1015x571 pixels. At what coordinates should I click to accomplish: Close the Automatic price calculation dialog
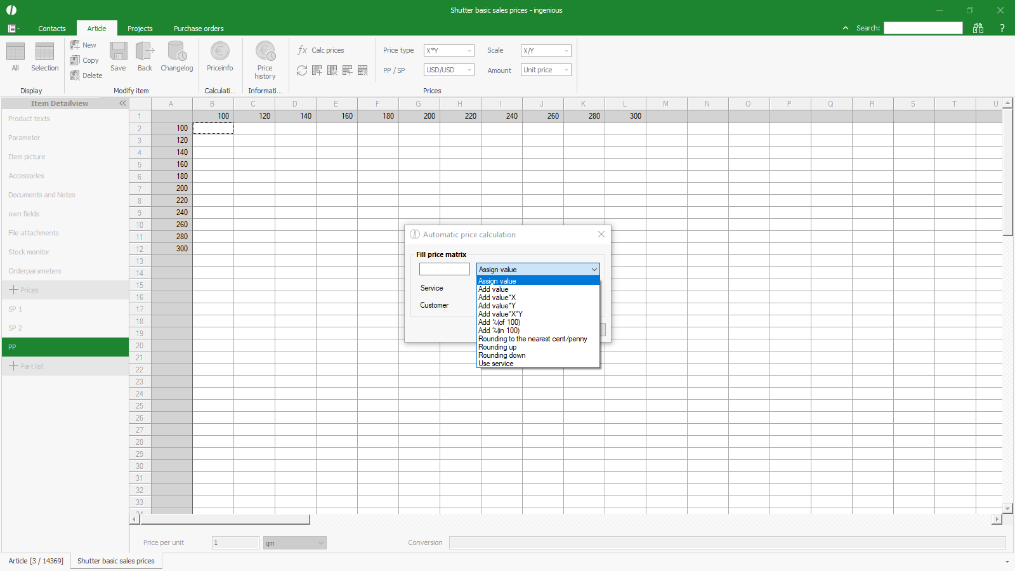click(601, 234)
